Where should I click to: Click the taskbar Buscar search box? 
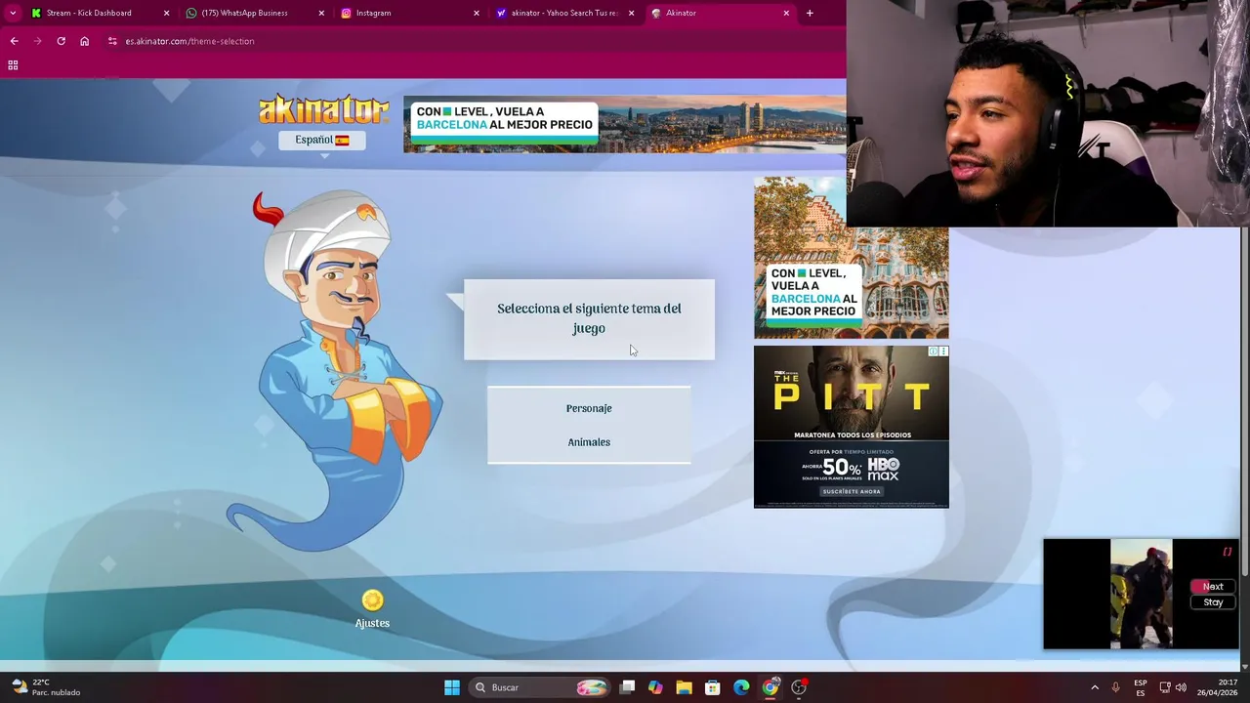tap(540, 687)
